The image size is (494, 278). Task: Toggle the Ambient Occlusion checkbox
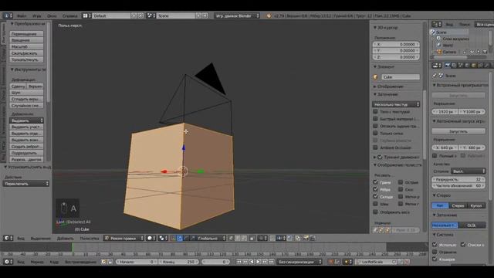pos(375,147)
